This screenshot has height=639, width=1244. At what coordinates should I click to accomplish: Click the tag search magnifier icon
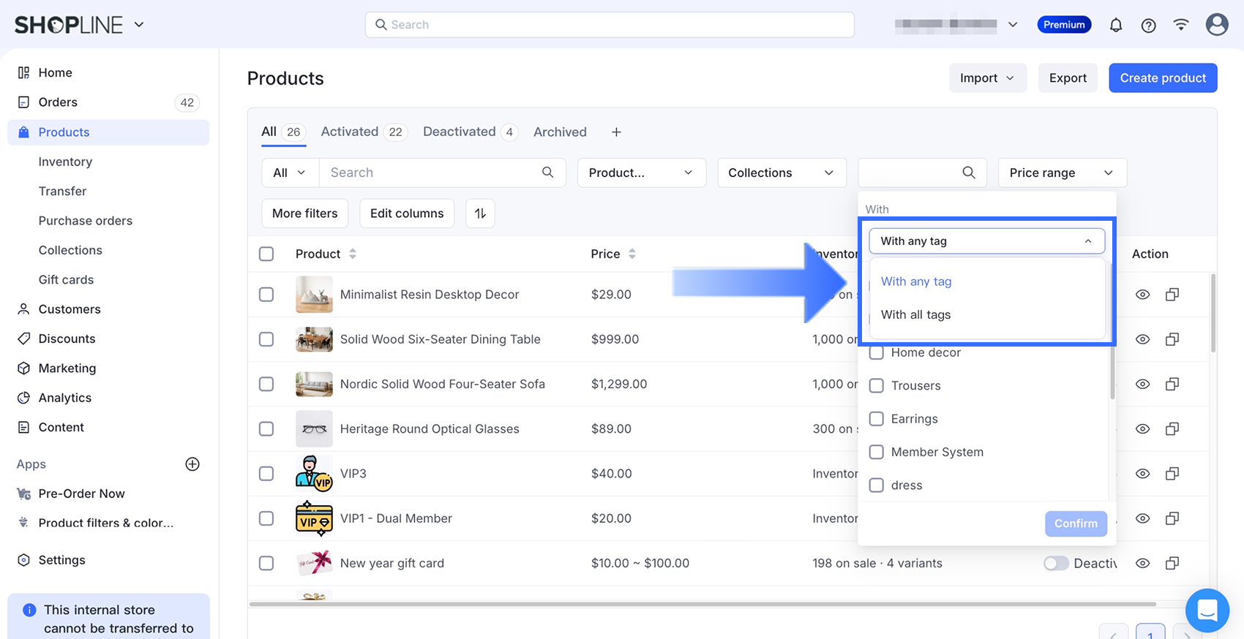968,173
